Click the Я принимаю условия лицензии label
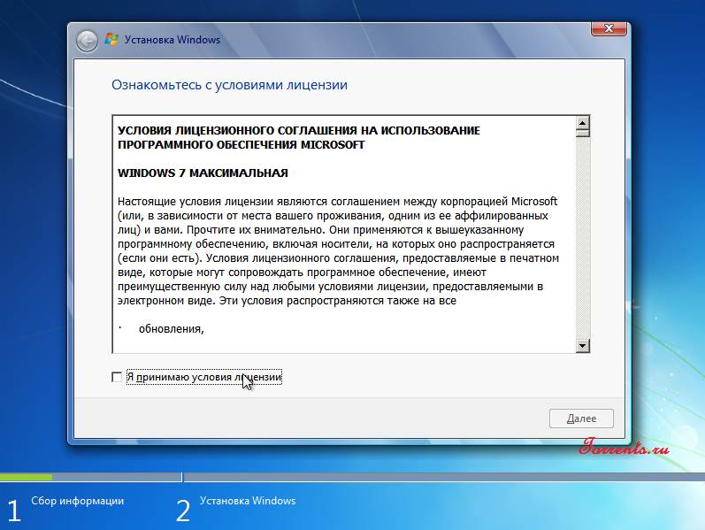705x530 pixels. pyautogui.click(x=204, y=377)
